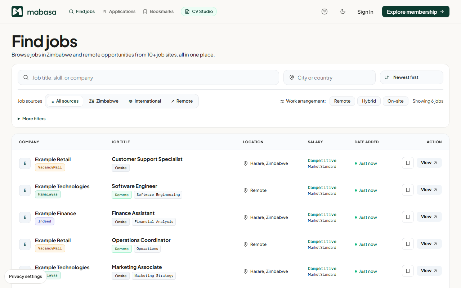This screenshot has width=461, height=288.
Task: Click the Financial Analysis tag
Action: coord(154,222)
